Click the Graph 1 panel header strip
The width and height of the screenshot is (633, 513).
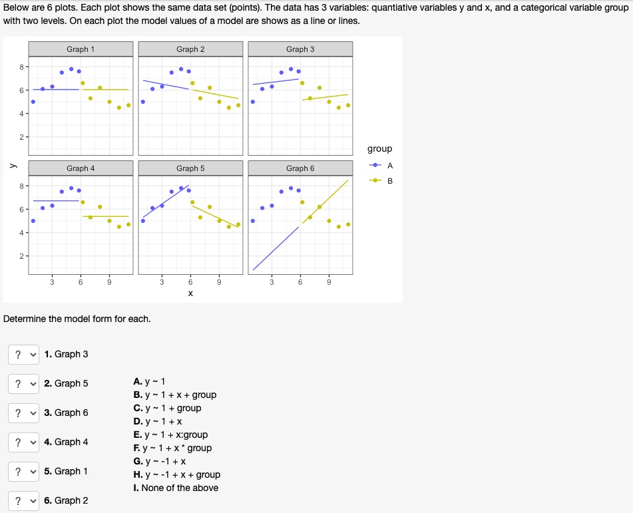pos(79,49)
